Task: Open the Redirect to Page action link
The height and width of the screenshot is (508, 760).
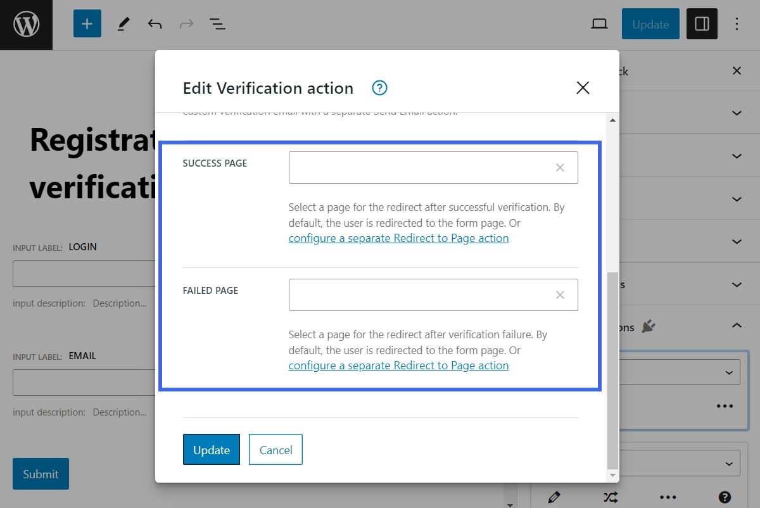Action: (398, 238)
